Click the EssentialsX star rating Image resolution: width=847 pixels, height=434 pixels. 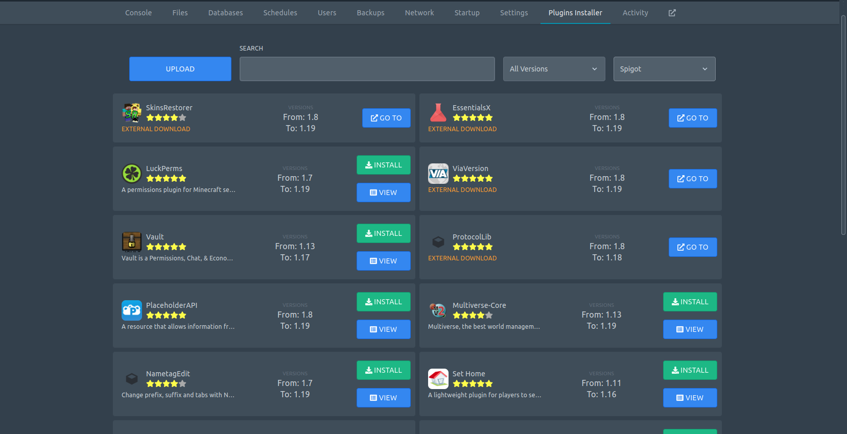473,118
